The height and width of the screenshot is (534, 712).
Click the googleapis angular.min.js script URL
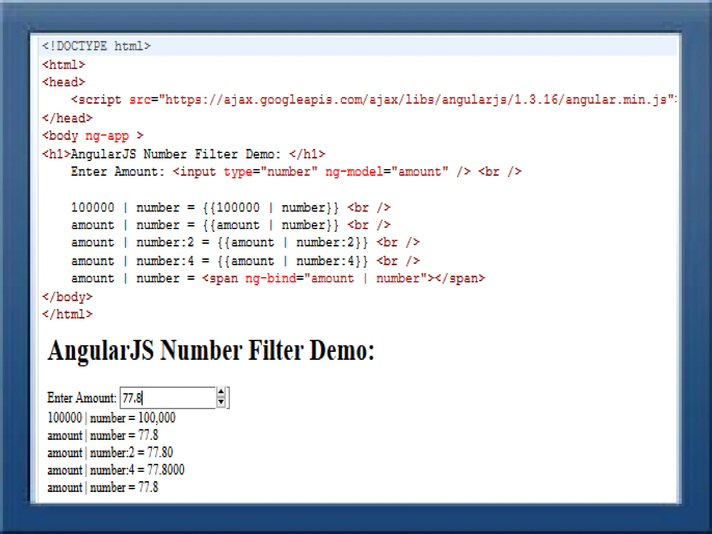click(415, 100)
